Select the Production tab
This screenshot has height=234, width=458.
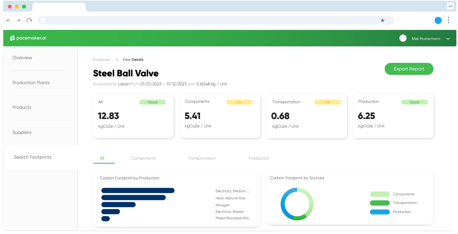point(259,158)
